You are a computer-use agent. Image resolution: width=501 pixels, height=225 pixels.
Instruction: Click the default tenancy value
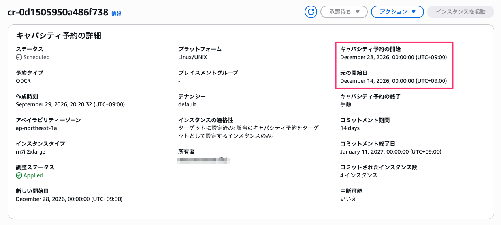click(187, 104)
